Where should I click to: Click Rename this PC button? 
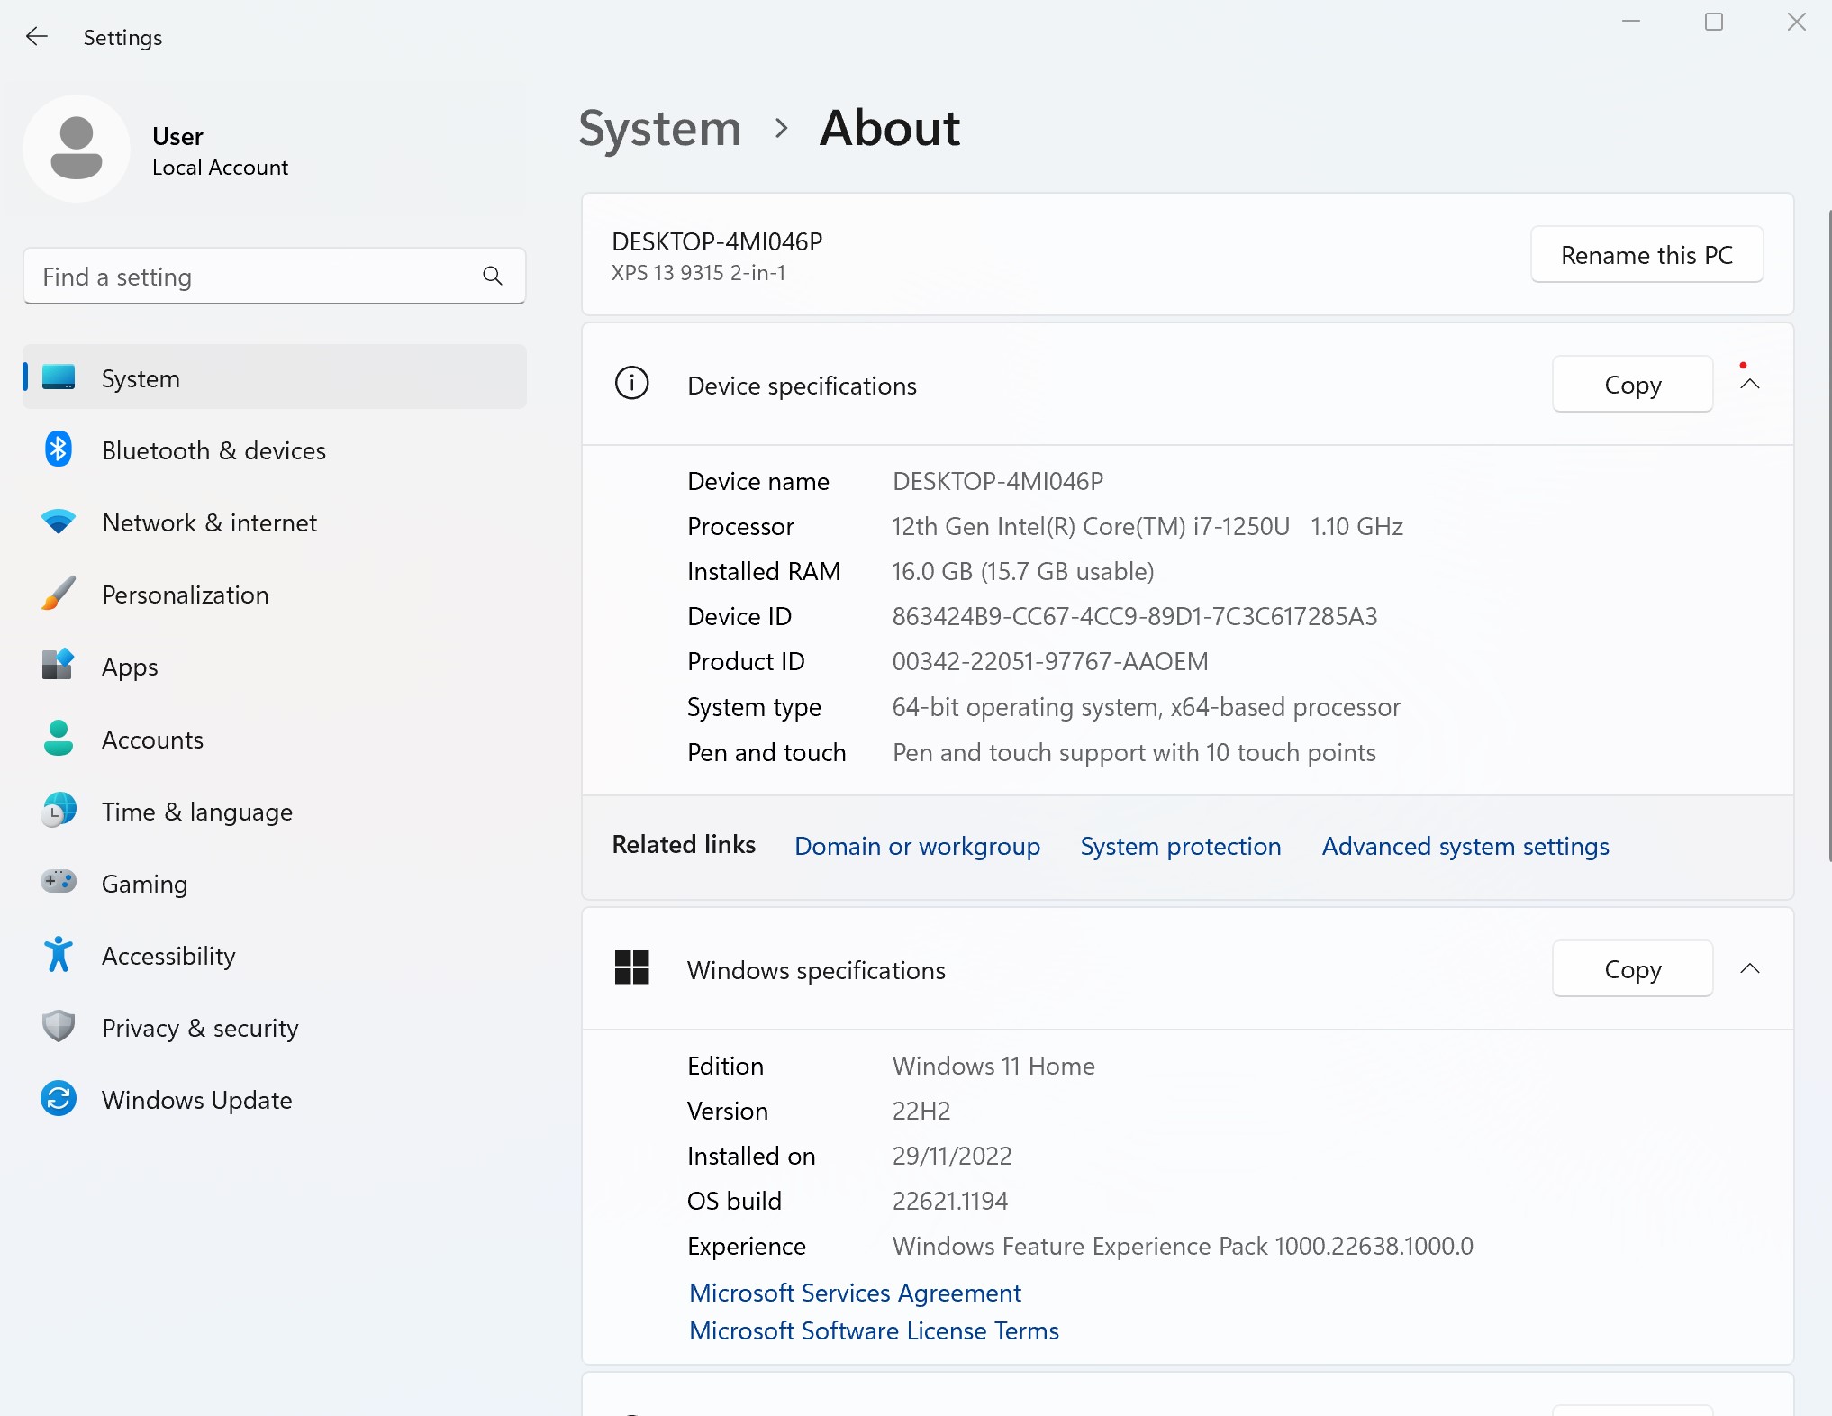[1646, 255]
